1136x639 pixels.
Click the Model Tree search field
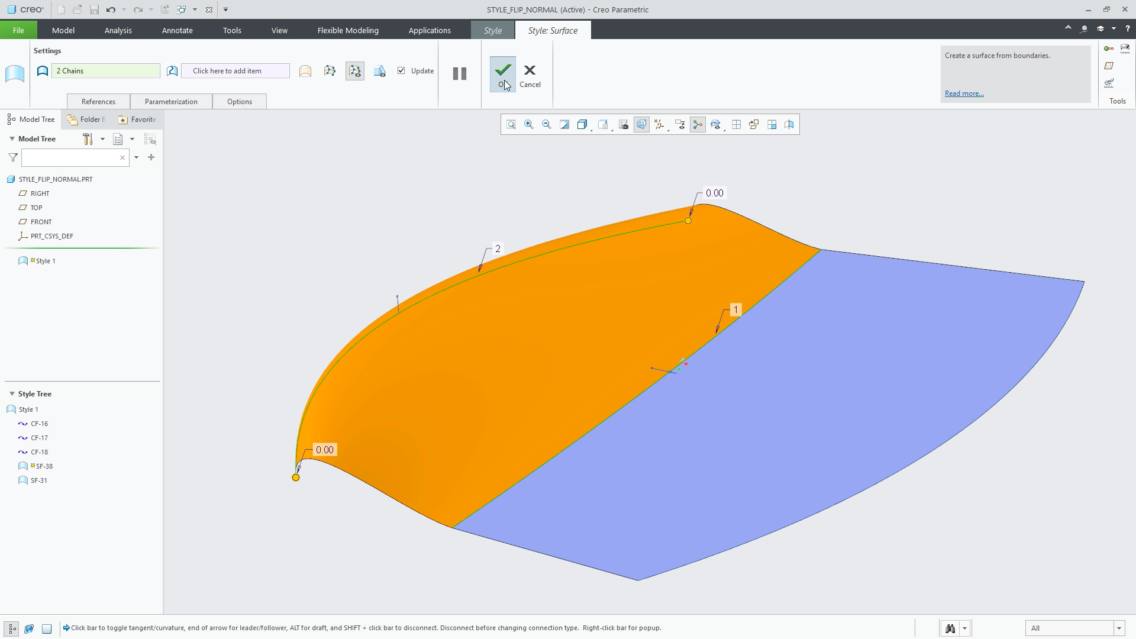click(x=75, y=157)
